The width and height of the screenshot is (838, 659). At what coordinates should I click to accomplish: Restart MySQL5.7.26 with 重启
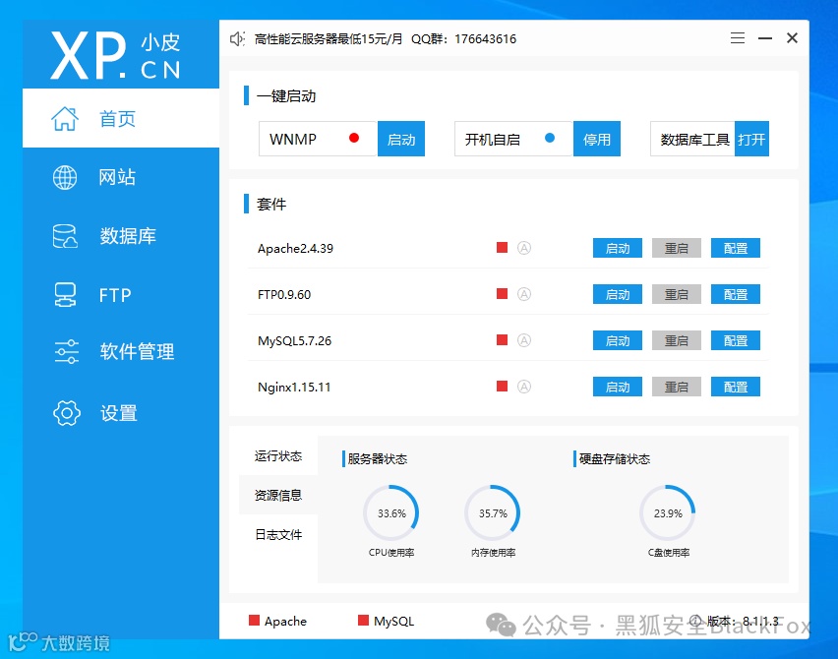[x=677, y=340]
